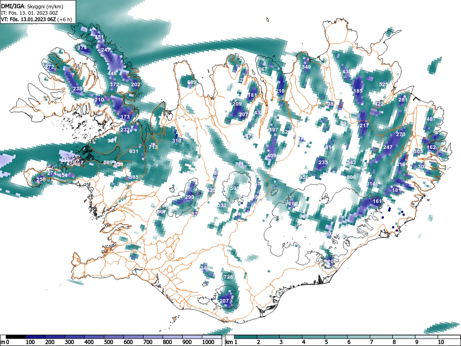Click the visibility value 435
The image size is (461, 346).
pyautogui.click(x=347, y=72)
